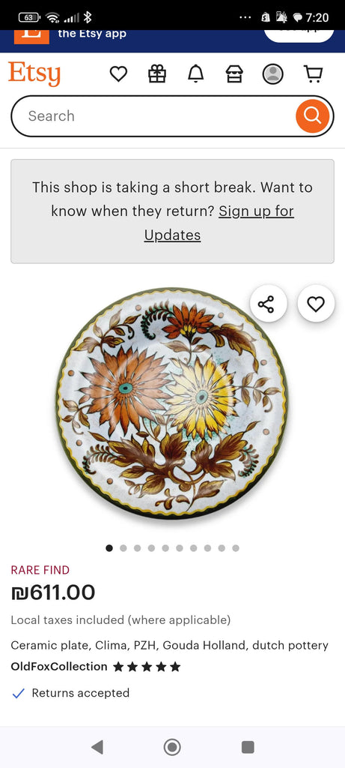Open the account profile avatar
The image size is (345, 768).
coord(272,74)
